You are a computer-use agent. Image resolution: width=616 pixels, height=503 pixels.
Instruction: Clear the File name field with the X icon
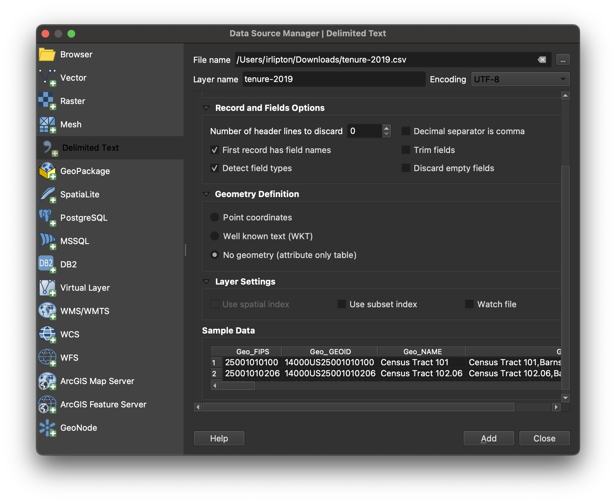(x=542, y=60)
